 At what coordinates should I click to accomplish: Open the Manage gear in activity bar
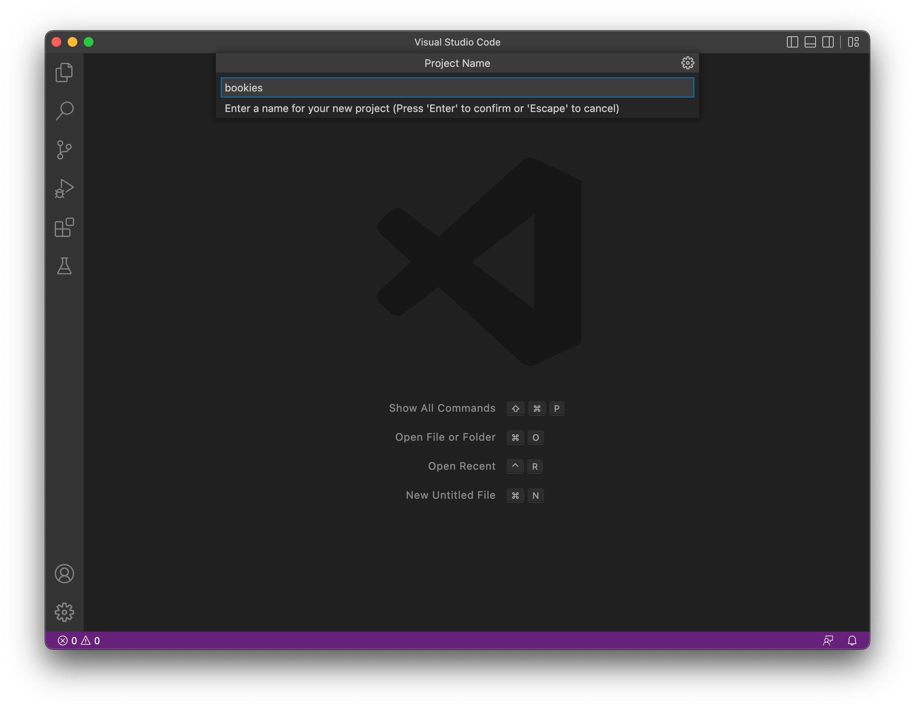click(64, 612)
